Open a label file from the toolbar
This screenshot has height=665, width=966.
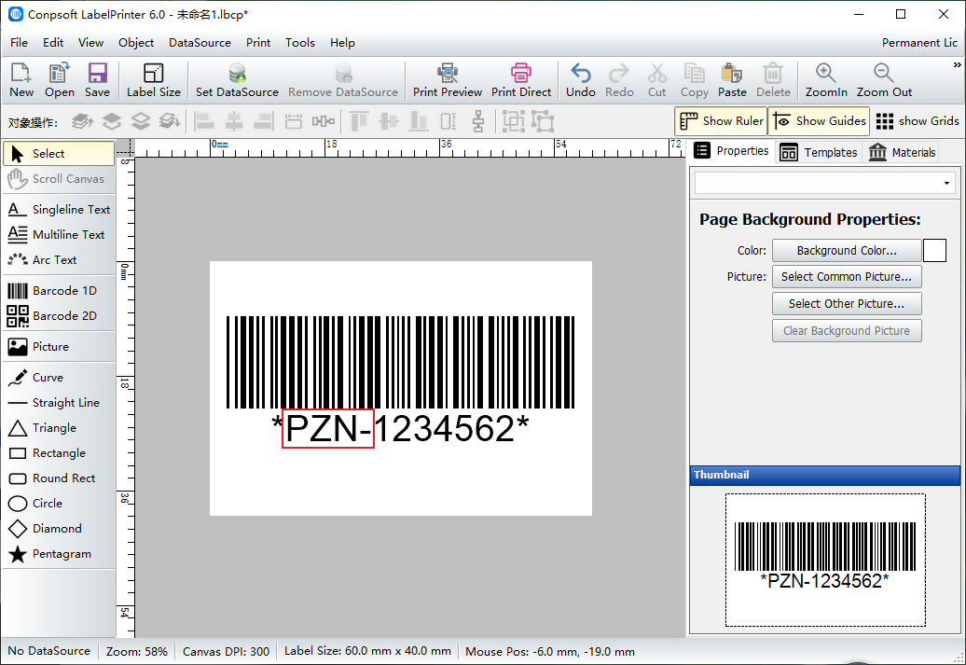(x=59, y=80)
